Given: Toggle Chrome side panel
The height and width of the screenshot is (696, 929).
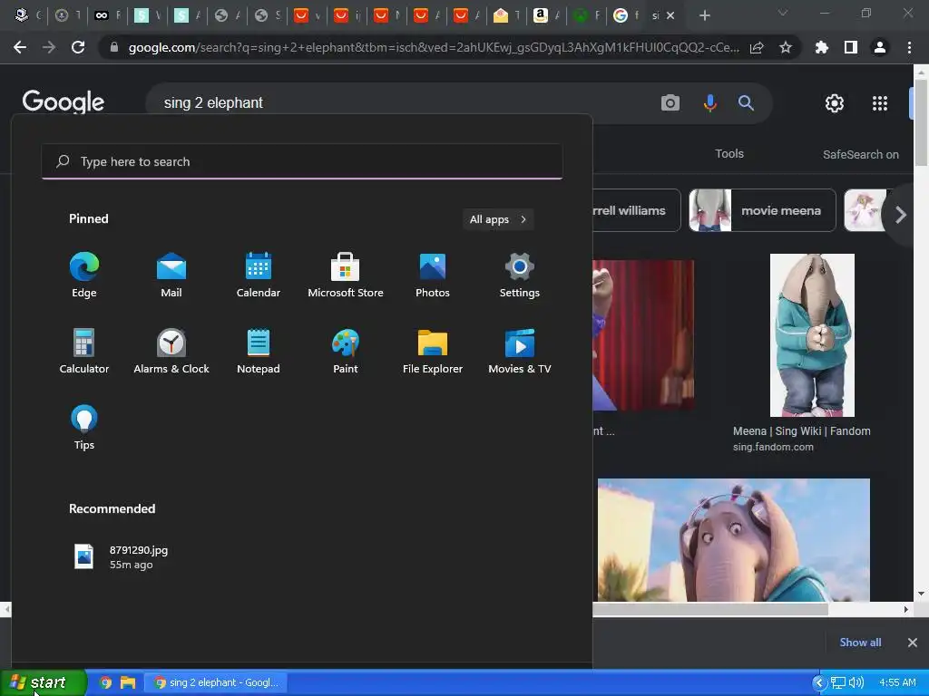Looking at the screenshot, I should pyautogui.click(x=851, y=47).
